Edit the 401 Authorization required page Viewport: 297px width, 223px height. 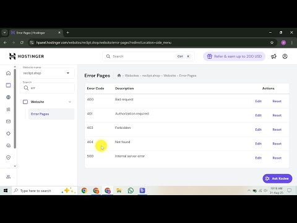(258, 115)
